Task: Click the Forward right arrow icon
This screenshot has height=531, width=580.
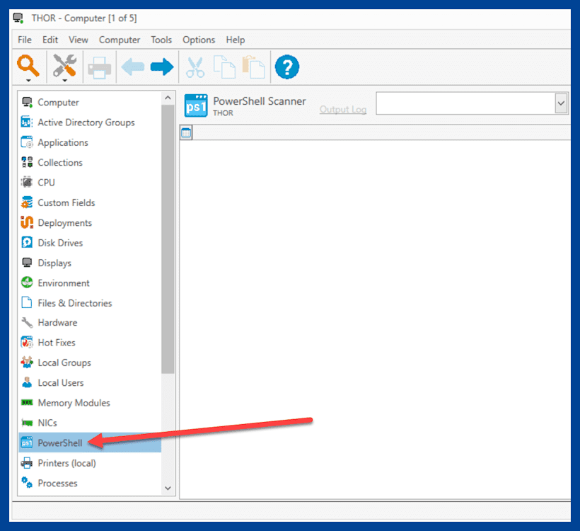Action: [162, 67]
